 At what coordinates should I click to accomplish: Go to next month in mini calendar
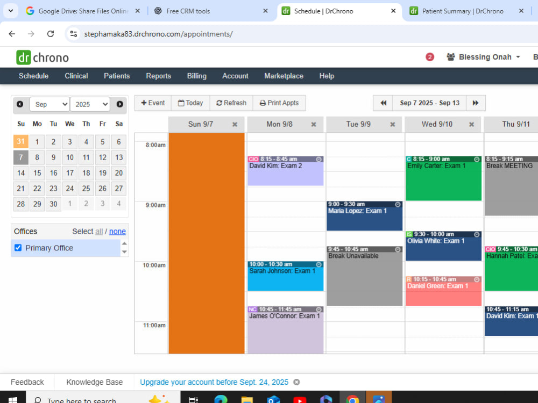(x=120, y=104)
